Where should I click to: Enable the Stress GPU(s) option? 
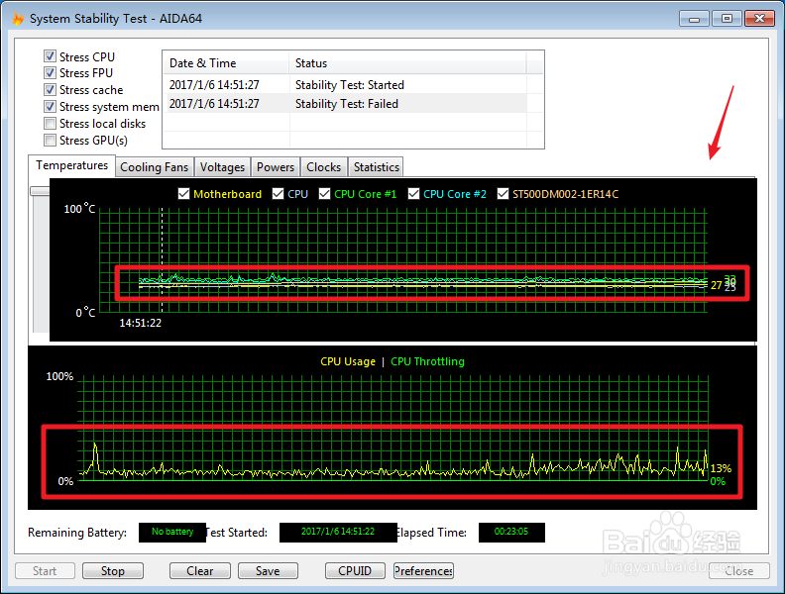[x=51, y=141]
